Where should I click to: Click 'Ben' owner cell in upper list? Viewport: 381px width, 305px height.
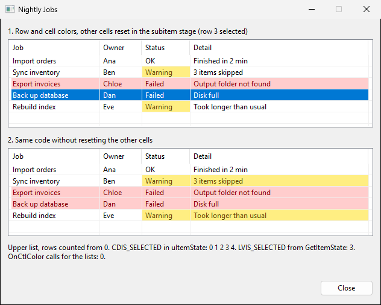tap(121, 72)
